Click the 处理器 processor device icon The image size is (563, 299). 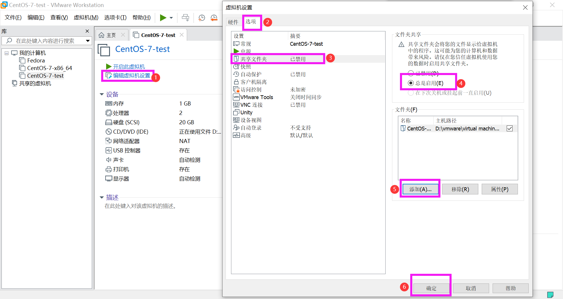[109, 113]
